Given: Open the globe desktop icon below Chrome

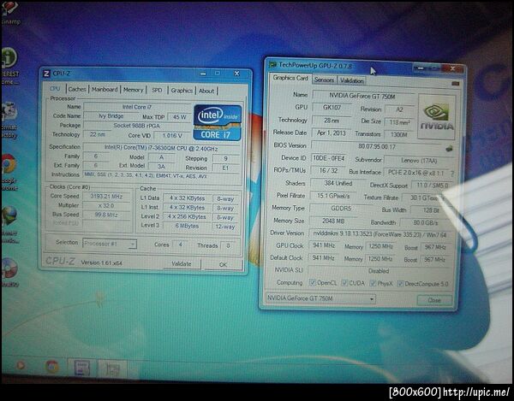Looking at the screenshot, I should (9, 225).
